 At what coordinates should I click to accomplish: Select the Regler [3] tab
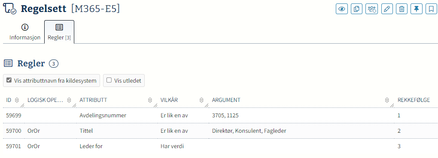coord(59,32)
